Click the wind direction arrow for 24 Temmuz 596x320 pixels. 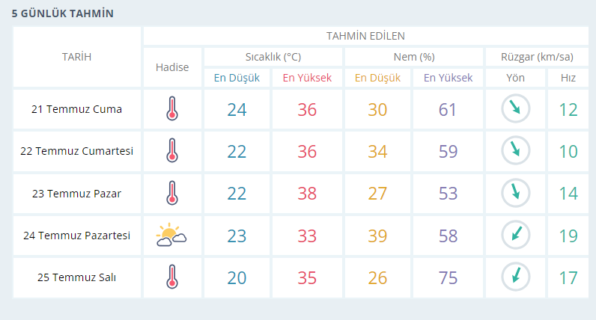click(515, 235)
